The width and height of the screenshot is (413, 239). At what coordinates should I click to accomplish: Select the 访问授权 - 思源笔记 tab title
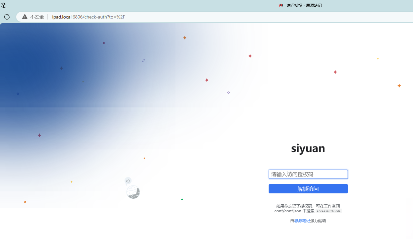pos(304,6)
